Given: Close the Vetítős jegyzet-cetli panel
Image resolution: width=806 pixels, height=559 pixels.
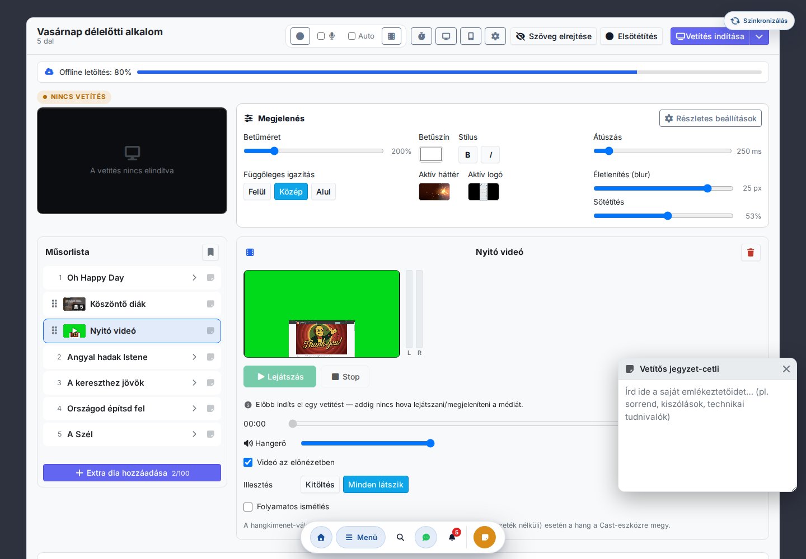Looking at the screenshot, I should (786, 369).
